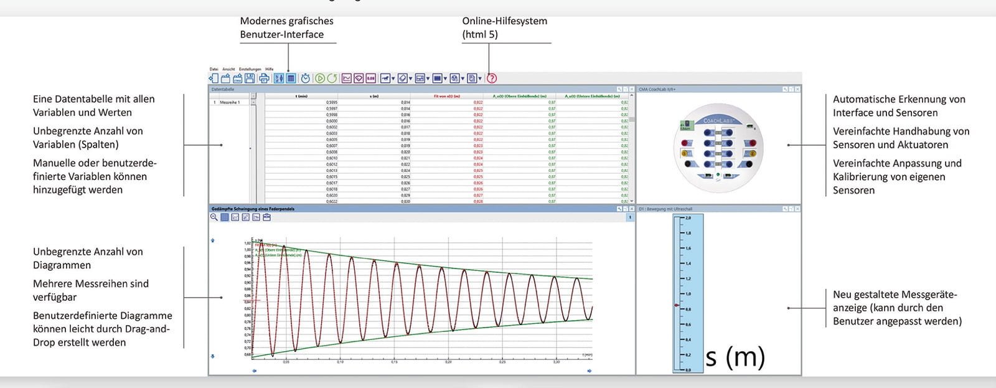Click the 't (min)' column header
This screenshot has width=996, height=388.
[301, 97]
